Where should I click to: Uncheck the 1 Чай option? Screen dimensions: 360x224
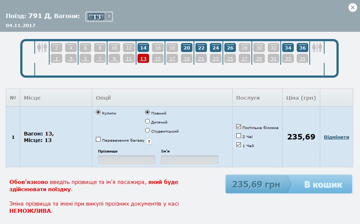pyautogui.click(x=238, y=145)
